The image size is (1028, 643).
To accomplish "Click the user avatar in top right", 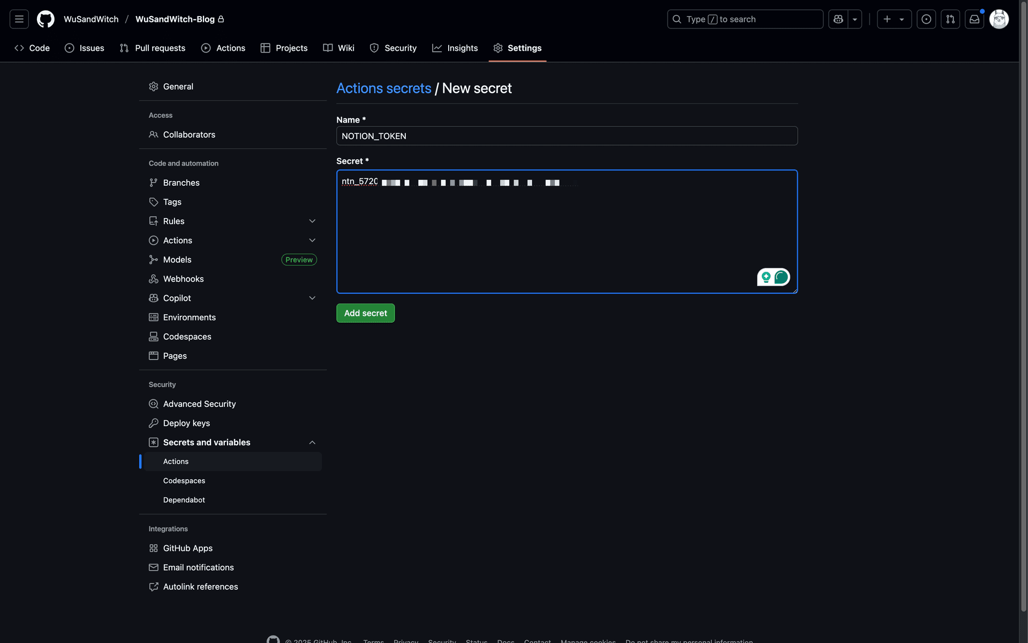I will coord(999,19).
